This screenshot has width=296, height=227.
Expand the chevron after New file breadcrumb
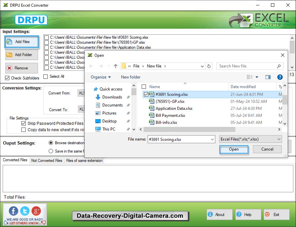pos(165,66)
